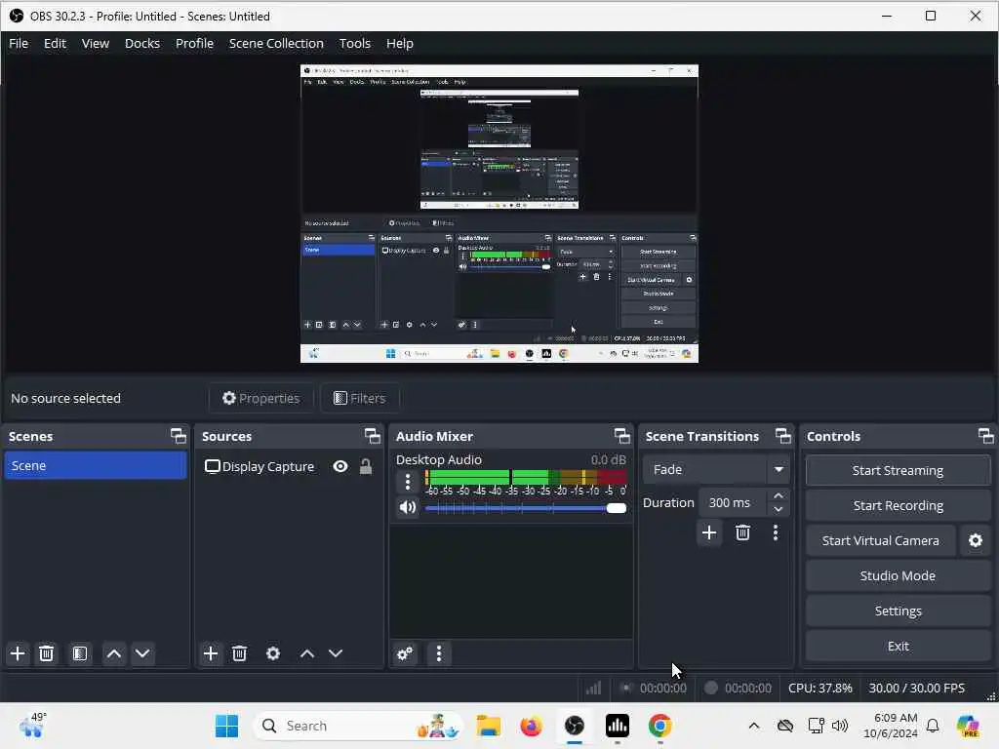Click Start Recording button
Viewport: 999px width, 749px height.
tap(898, 506)
